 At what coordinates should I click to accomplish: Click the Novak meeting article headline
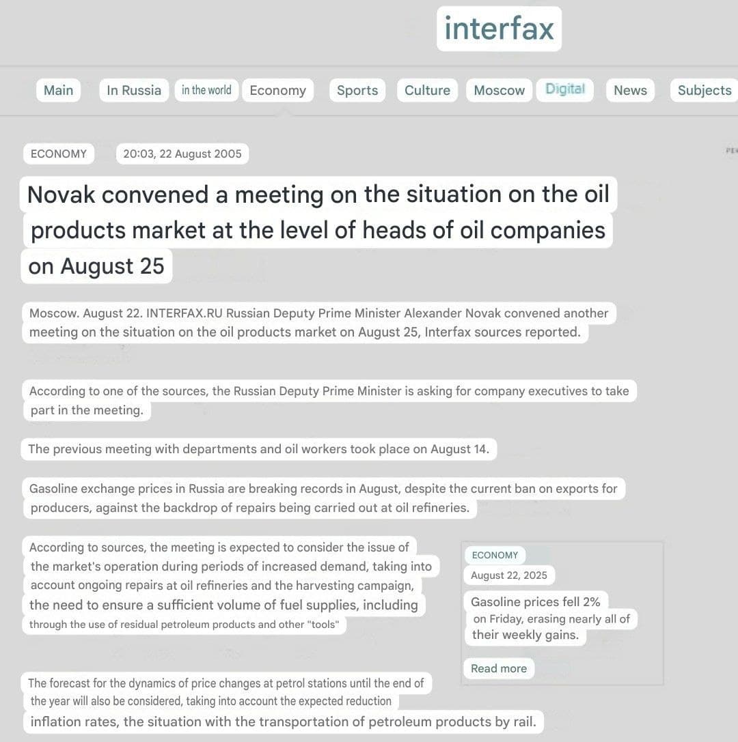[x=318, y=230]
